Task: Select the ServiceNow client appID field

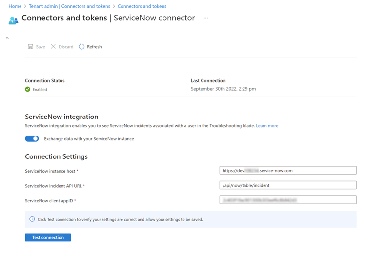Action: point(288,200)
